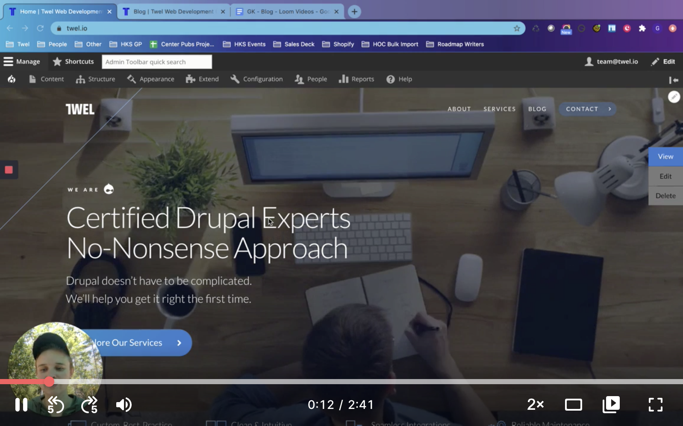Open the Shortcuts star menu
The height and width of the screenshot is (426, 683).
(x=73, y=61)
